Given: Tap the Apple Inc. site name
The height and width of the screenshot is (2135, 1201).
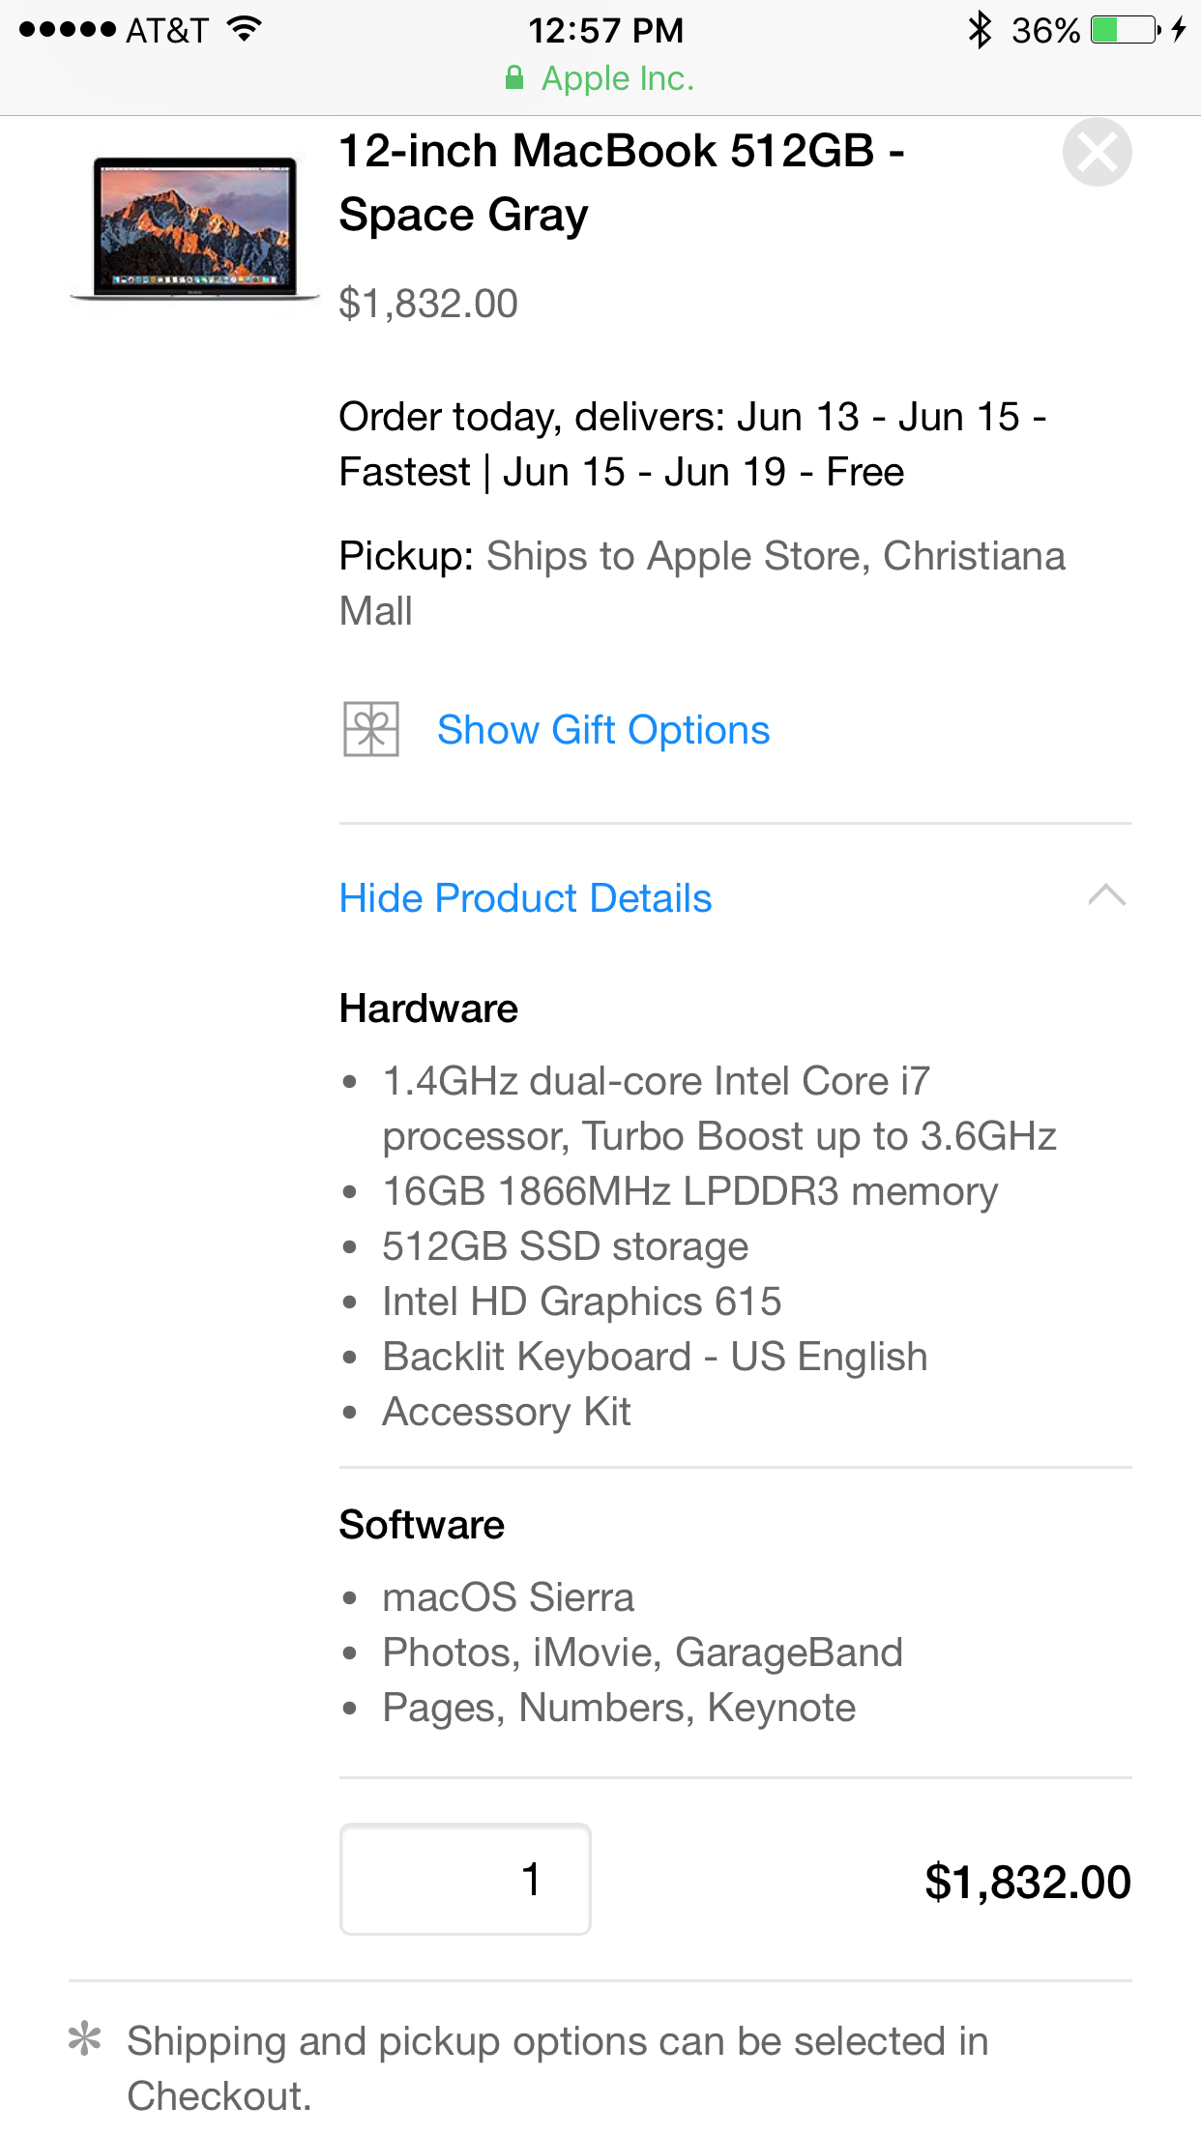Looking at the screenshot, I should click(617, 78).
